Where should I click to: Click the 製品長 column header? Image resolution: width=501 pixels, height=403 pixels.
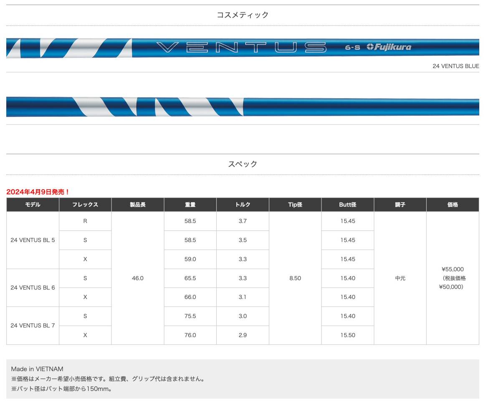tap(138, 205)
